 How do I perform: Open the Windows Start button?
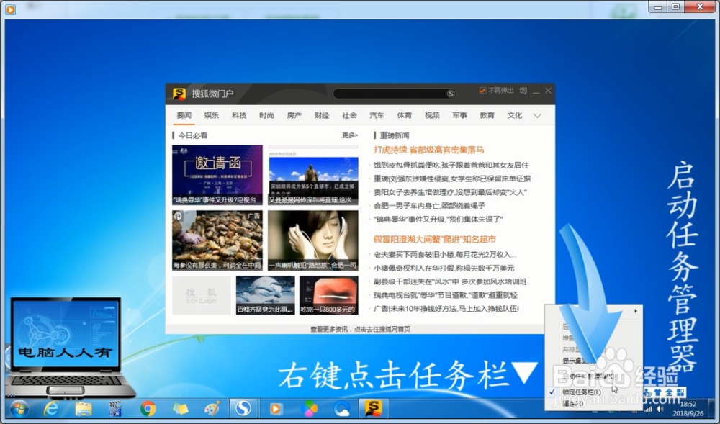click(x=19, y=408)
